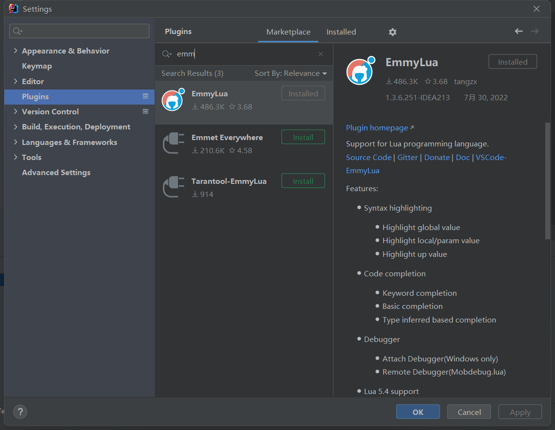Install the Emmet Everywhere plugin
555x430 pixels.
coord(303,137)
